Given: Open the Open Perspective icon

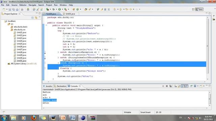Looking at the screenshot, I should [x=193, y=9].
